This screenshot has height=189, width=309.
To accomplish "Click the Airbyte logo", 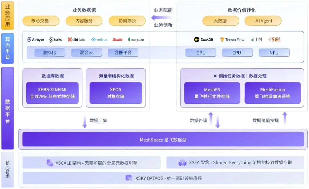I will [35, 39].
